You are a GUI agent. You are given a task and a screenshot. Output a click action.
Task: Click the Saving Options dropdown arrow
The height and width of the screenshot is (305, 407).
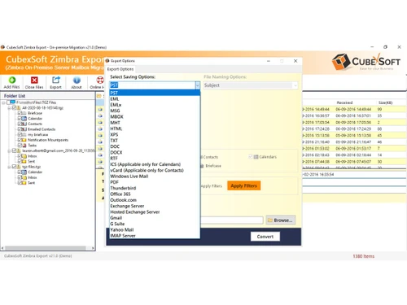(197, 85)
